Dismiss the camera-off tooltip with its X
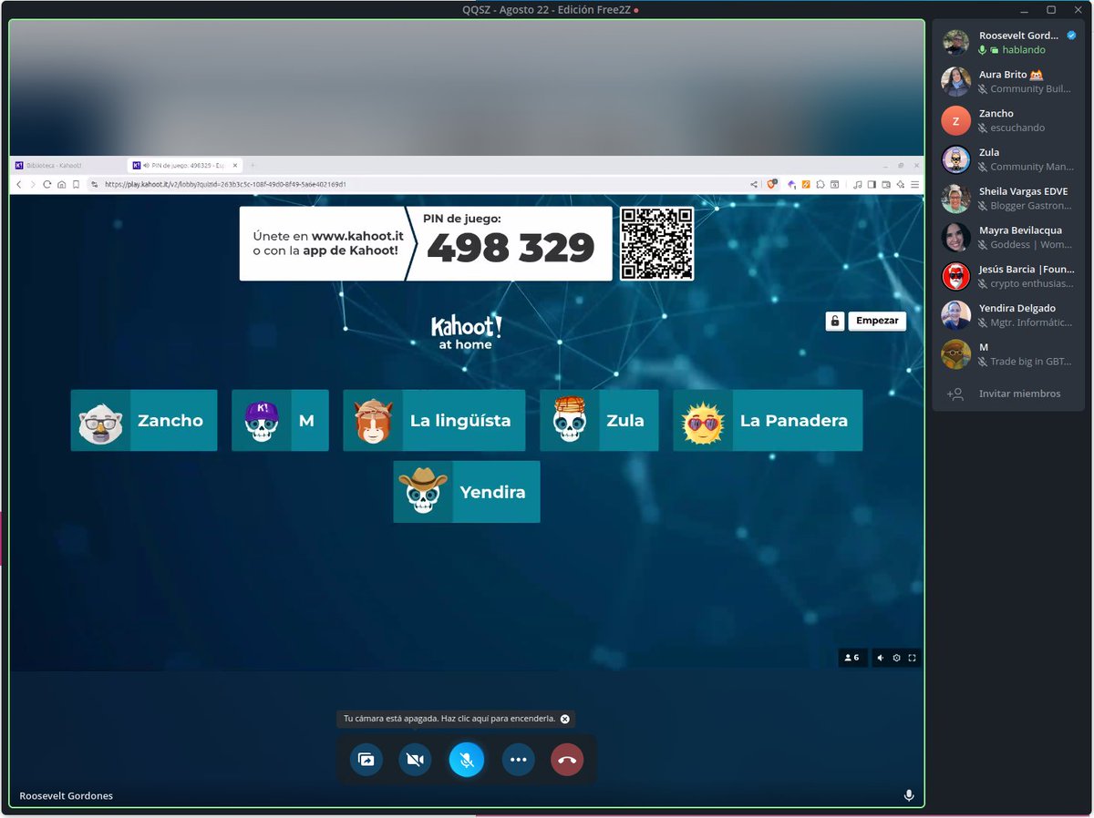This screenshot has height=818, width=1094. 565,719
